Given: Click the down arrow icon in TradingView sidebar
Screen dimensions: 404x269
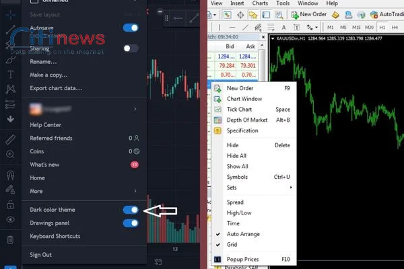Looking at the screenshot, I should [10, 119].
